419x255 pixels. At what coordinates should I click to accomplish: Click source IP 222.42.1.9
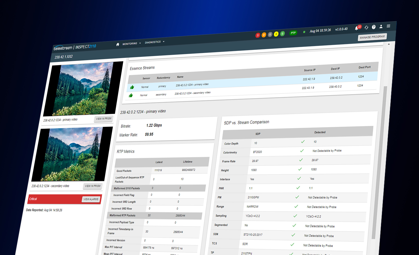point(309,79)
